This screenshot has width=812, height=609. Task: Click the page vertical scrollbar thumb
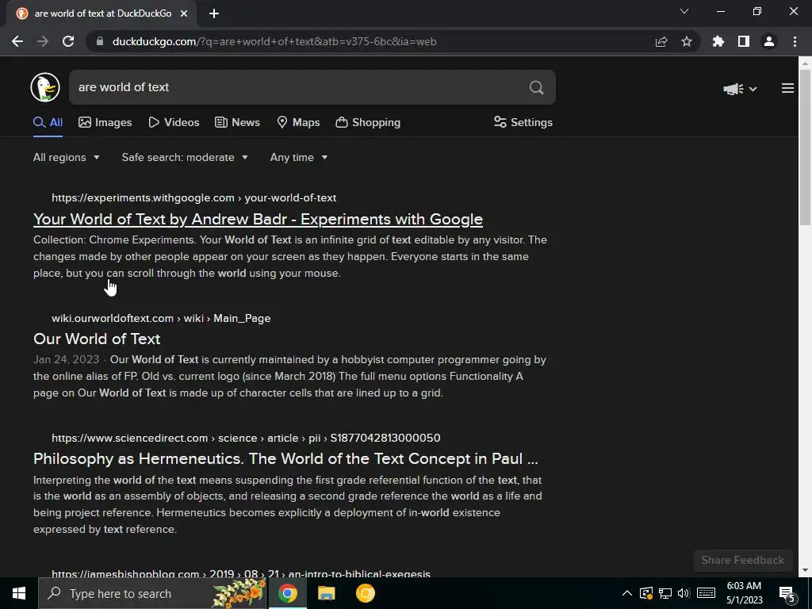(805, 147)
